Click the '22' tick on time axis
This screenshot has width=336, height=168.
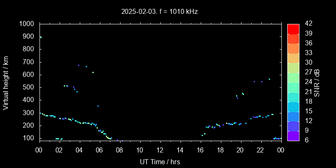[260, 150]
